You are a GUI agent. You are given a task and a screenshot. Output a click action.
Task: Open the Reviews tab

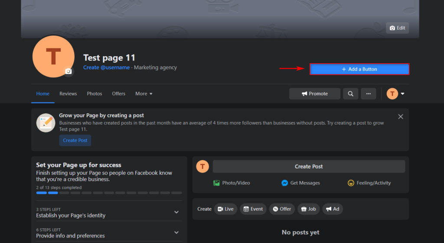pyautogui.click(x=68, y=94)
